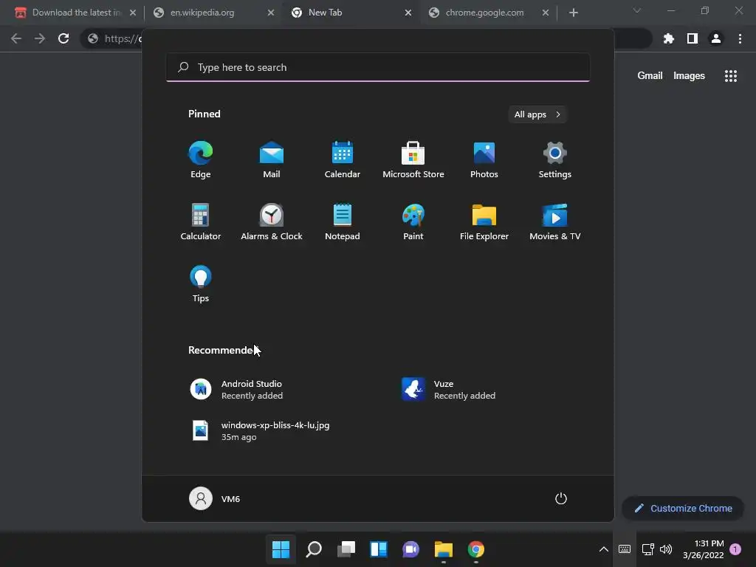
Task: Open Chrome tab search dropdown arrow
Action: 636,10
